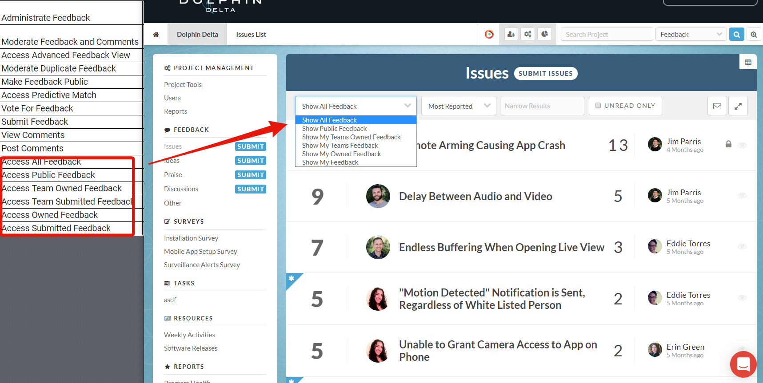Click Submit next to Issues in sidebar

[251, 146]
